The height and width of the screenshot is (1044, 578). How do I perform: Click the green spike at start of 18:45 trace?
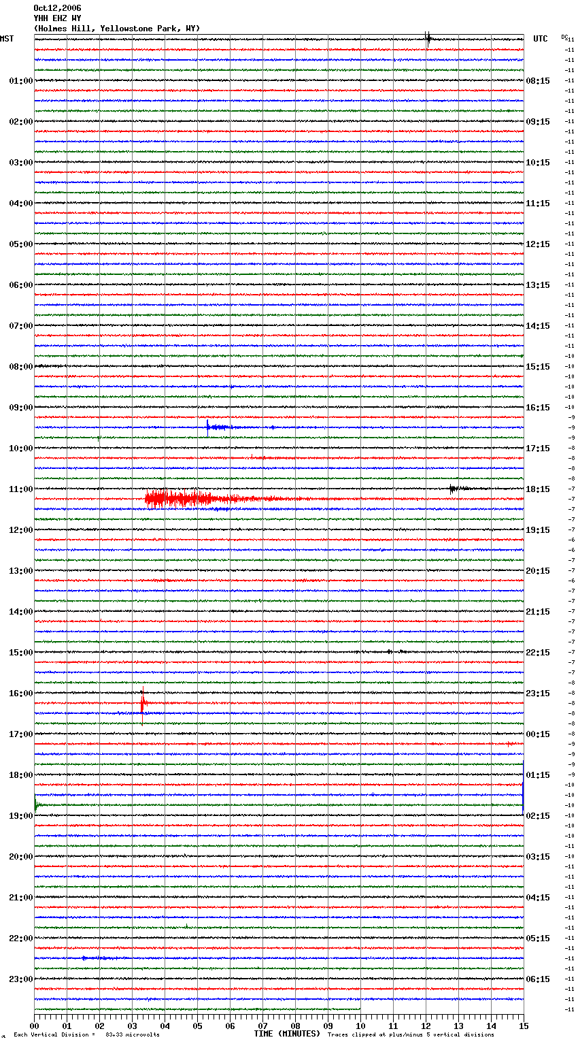point(36,806)
